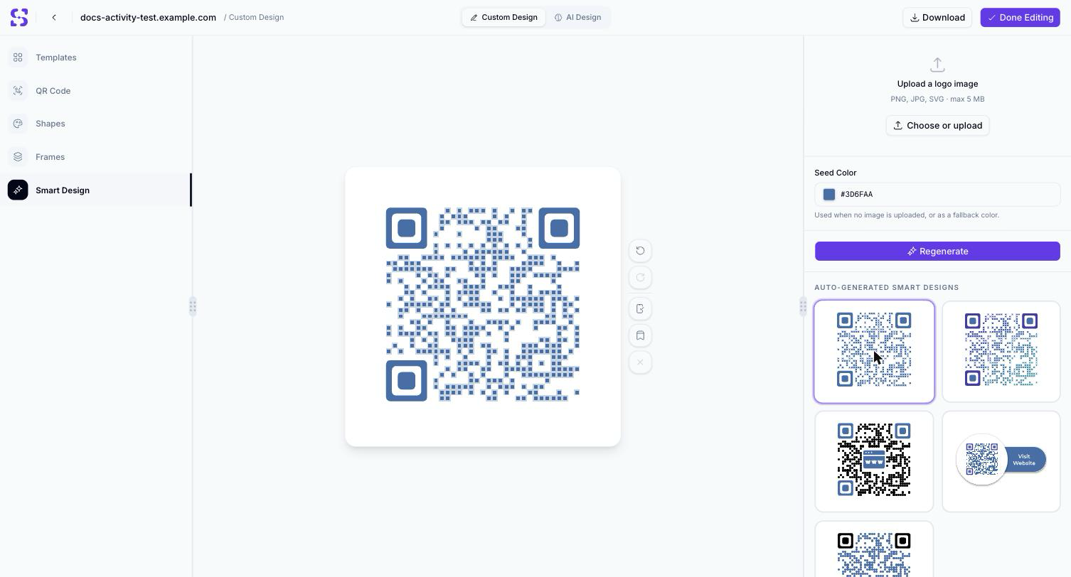The image size is (1071, 577).
Task: Click the docs-activity-test.example.com title
Action: 148,17
